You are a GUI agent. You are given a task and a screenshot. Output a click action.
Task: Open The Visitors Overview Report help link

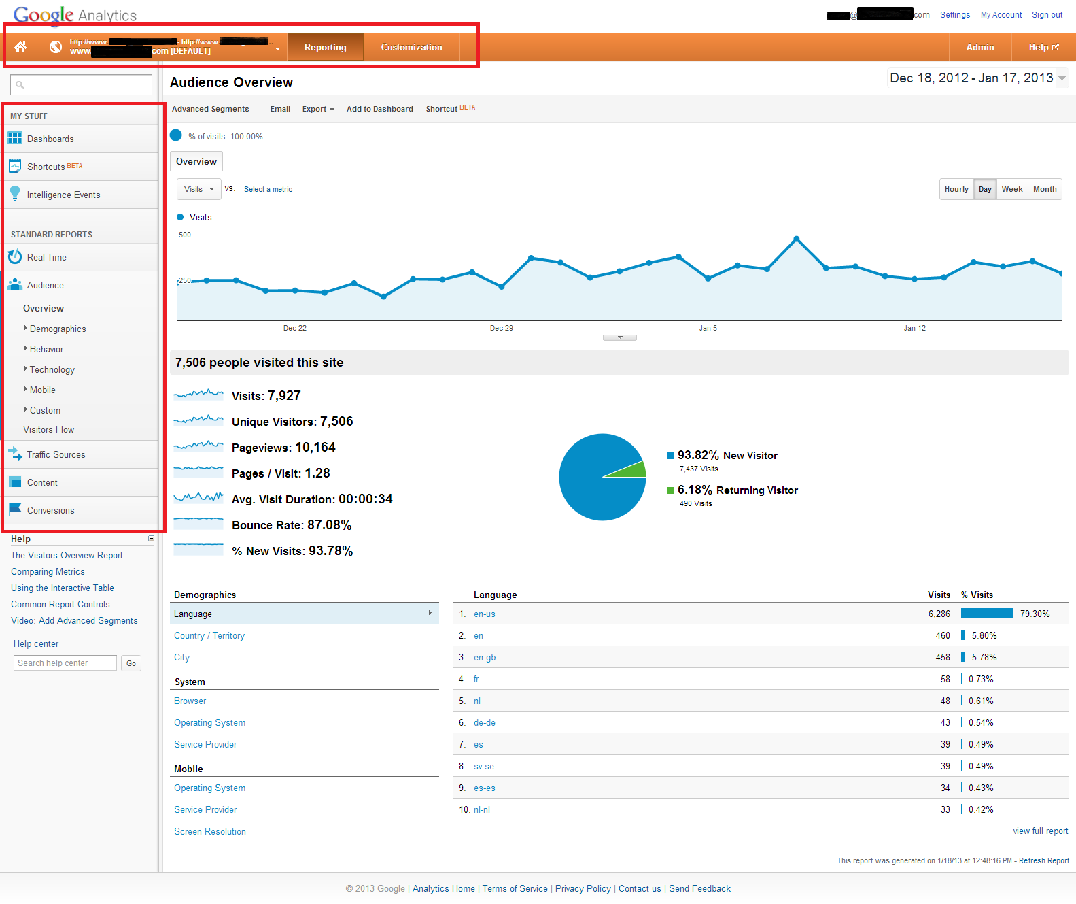coord(67,555)
